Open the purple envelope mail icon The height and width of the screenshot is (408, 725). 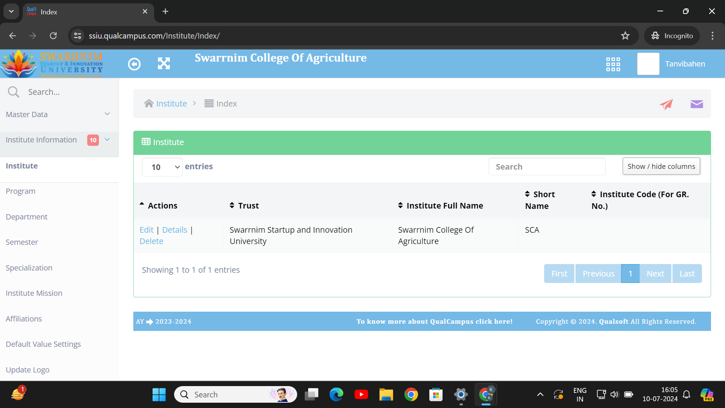coord(697,104)
